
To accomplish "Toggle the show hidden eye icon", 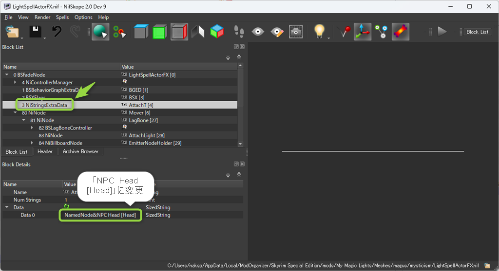I will click(258, 32).
